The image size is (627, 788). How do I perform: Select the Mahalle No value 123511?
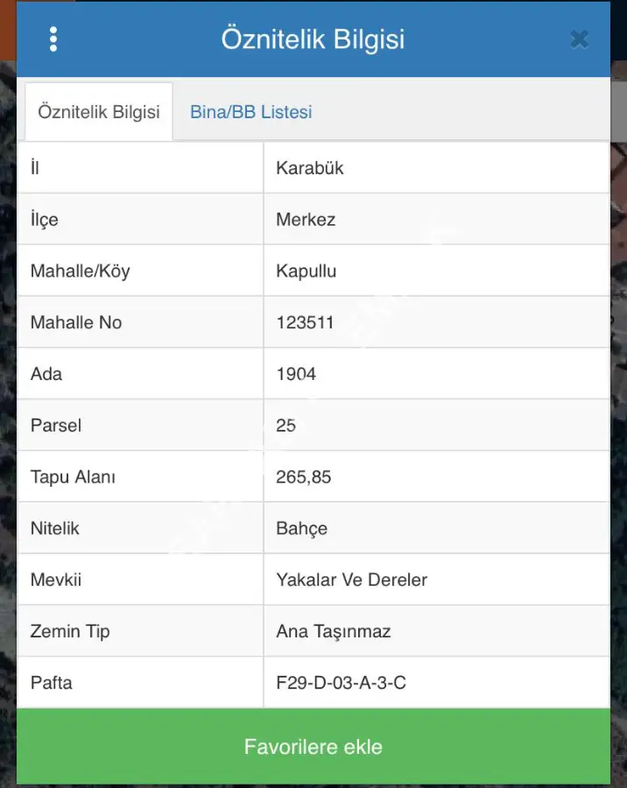tap(305, 322)
